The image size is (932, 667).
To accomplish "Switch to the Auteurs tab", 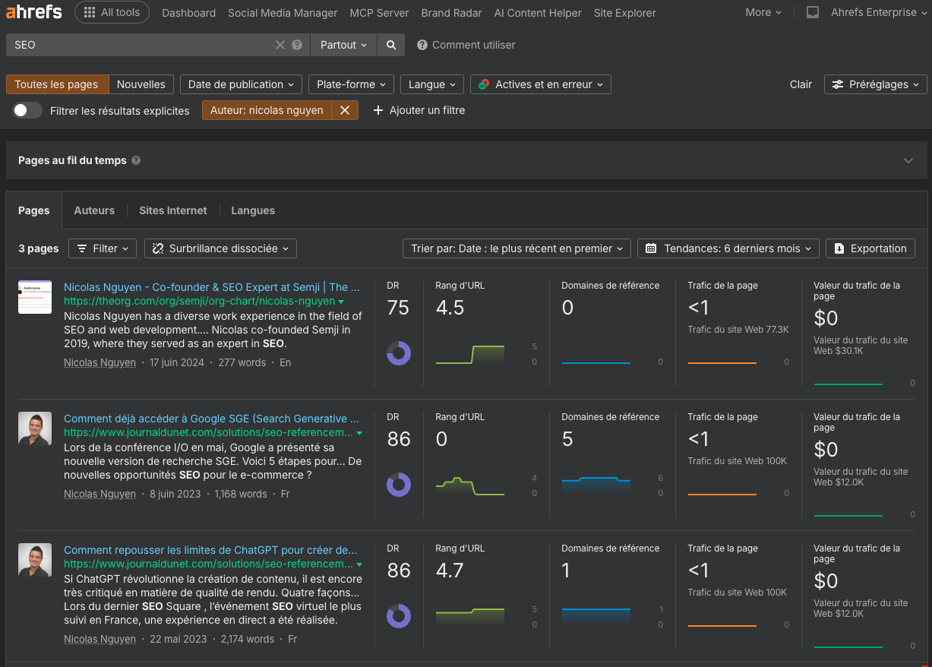I will 94,210.
